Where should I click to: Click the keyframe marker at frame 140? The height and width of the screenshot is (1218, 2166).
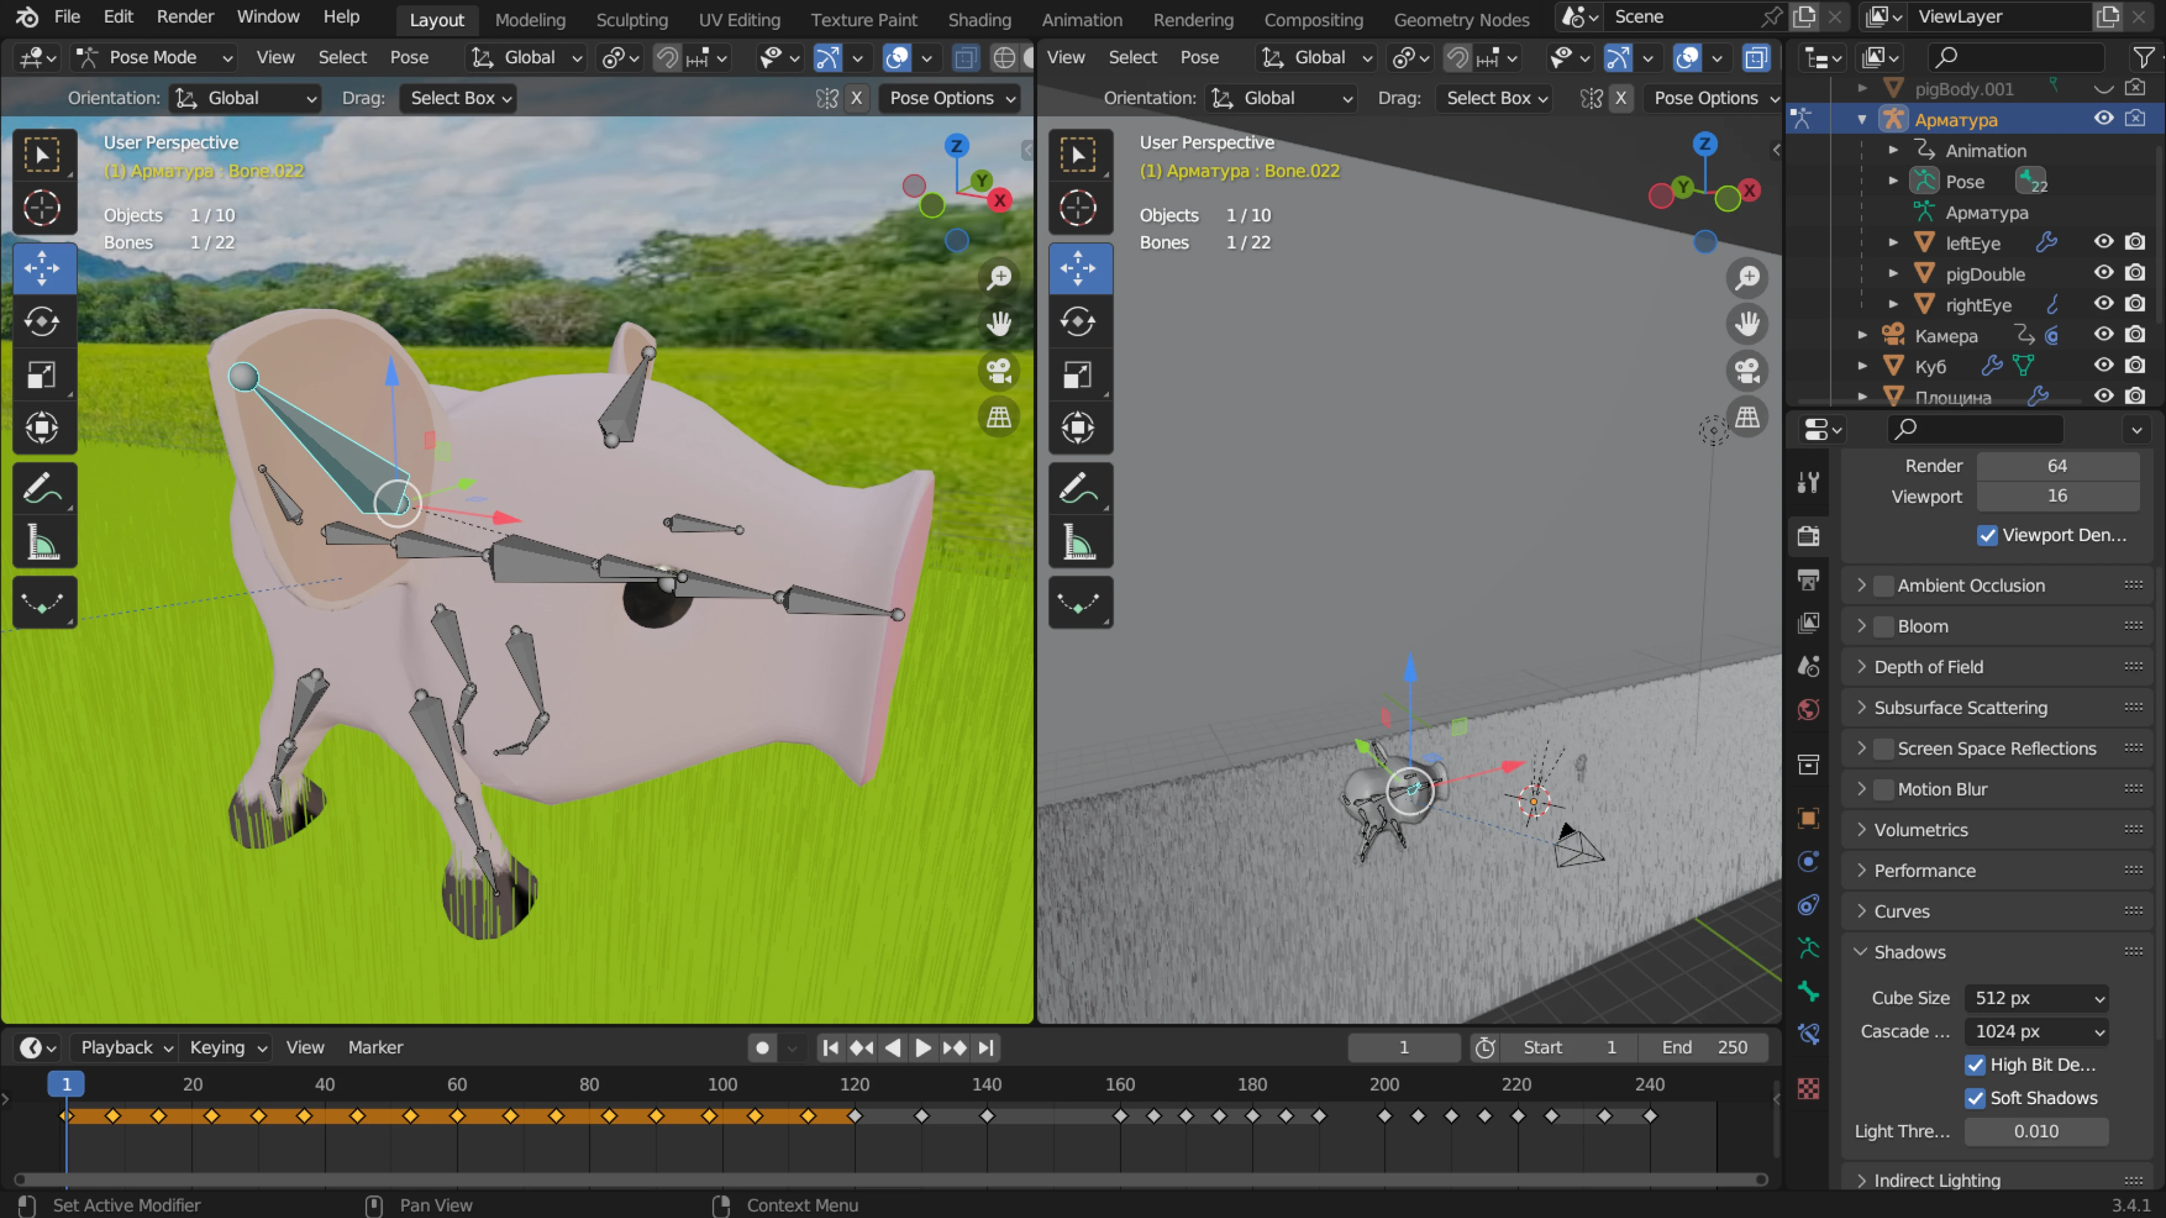coord(987,1116)
